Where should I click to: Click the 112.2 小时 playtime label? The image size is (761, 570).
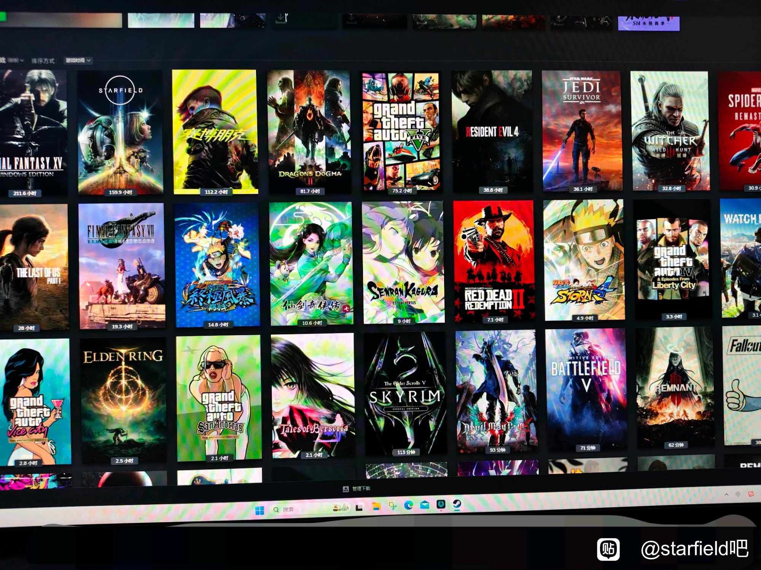click(216, 192)
